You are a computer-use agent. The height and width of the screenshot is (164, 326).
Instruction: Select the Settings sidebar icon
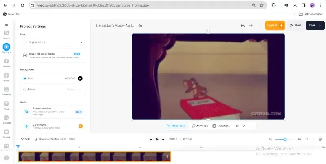(x=7, y=48)
